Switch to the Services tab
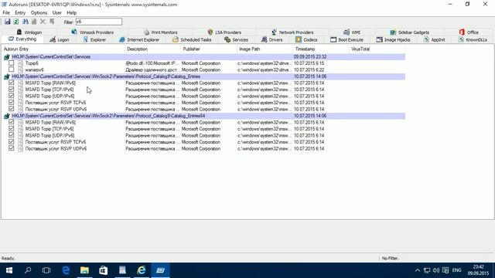 pyautogui.click(x=236, y=39)
